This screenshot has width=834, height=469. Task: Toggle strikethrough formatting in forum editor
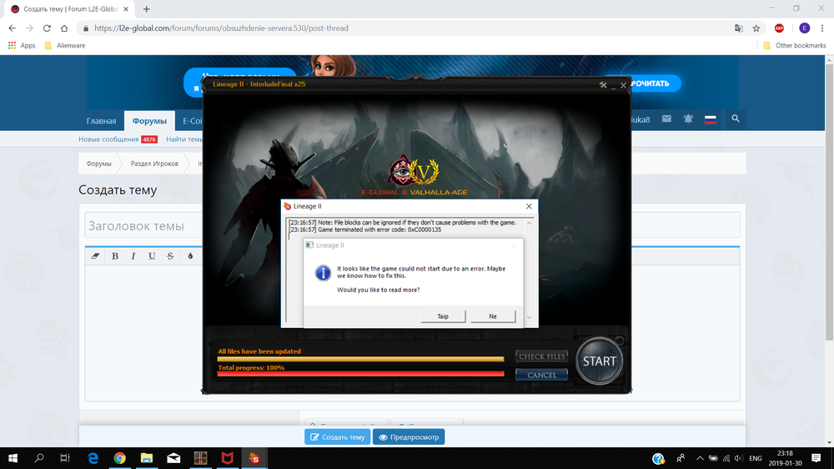(170, 256)
